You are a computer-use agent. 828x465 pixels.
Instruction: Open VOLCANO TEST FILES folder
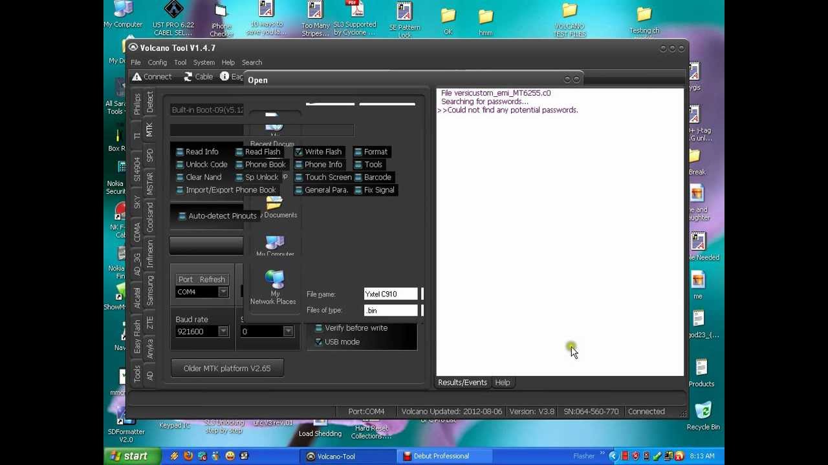[x=569, y=19]
